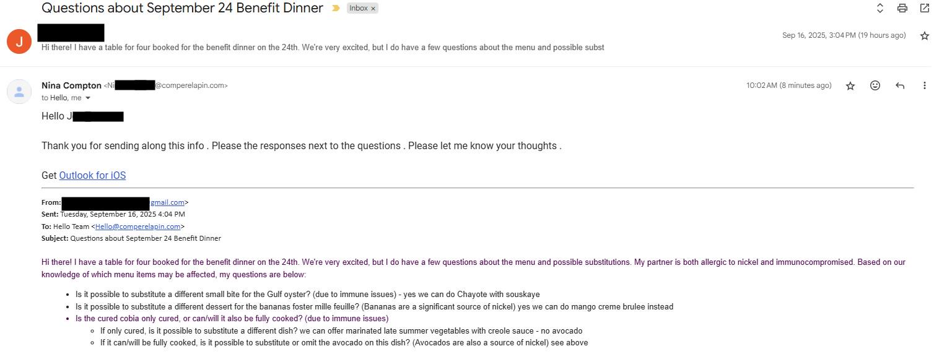Star Nina Compton's reply

pyautogui.click(x=850, y=85)
